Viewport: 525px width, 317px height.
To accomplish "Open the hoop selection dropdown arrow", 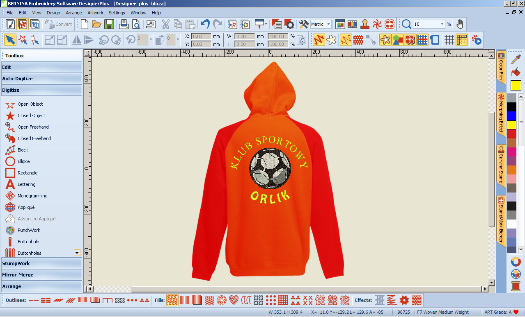I will (x=266, y=24).
